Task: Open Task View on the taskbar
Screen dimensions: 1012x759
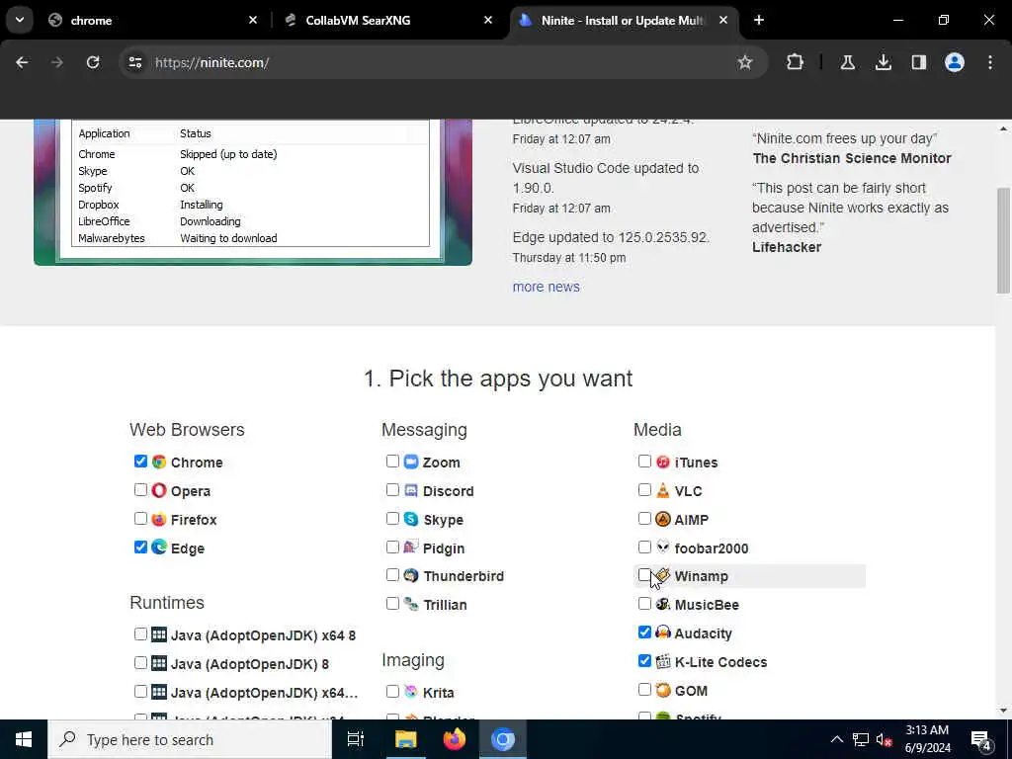Action: pyautogui.click(x=356, y=739)
